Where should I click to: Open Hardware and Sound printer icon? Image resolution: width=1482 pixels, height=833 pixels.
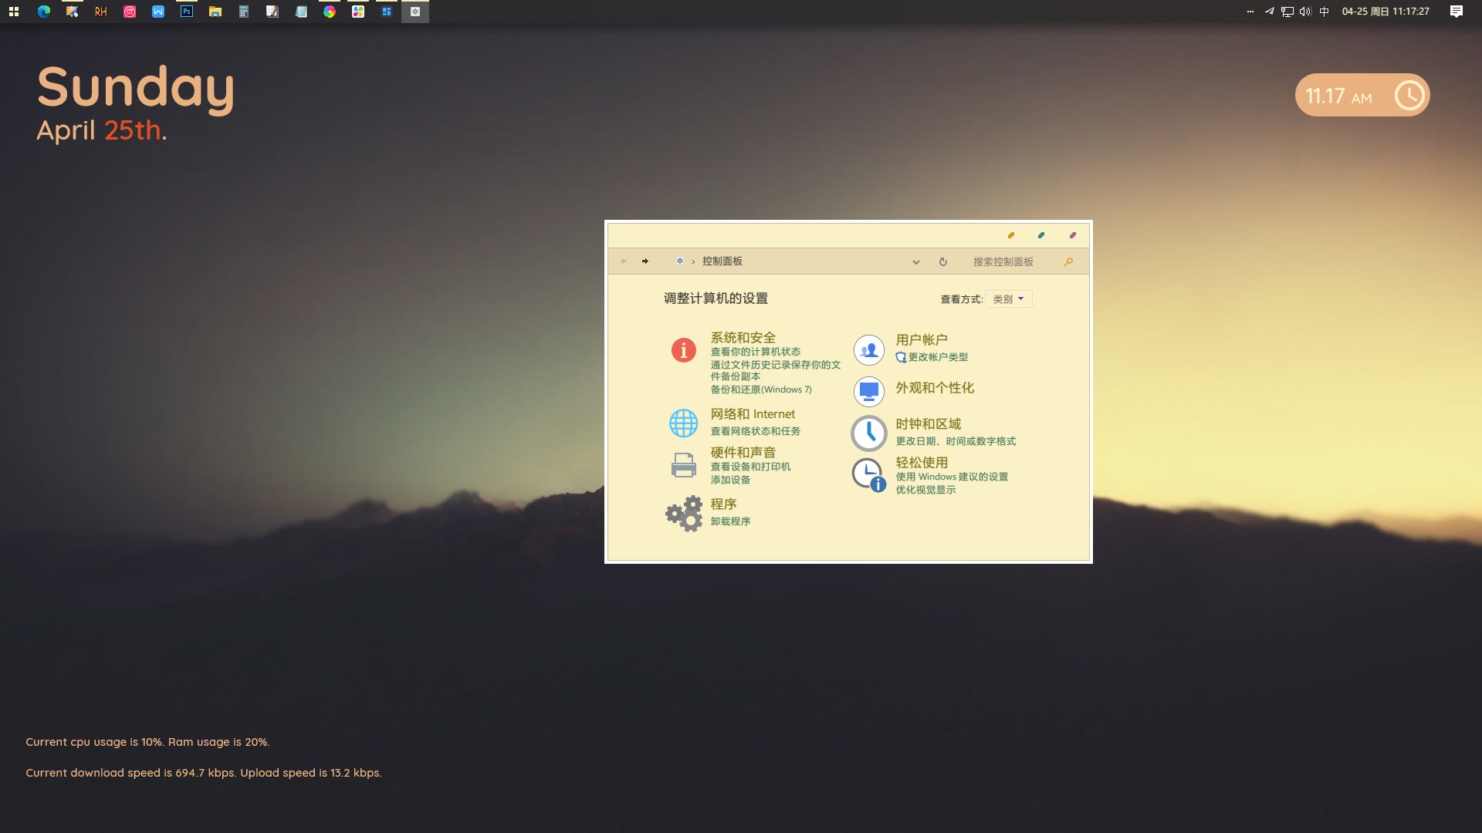[x=683, y=465]
